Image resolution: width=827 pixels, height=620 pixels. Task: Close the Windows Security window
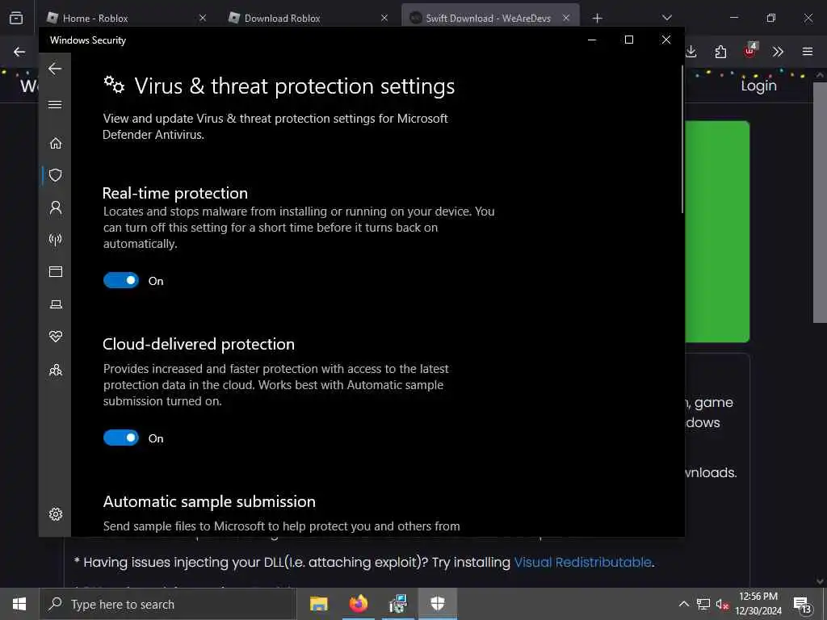pyautogui.click(x=666, y=40)
